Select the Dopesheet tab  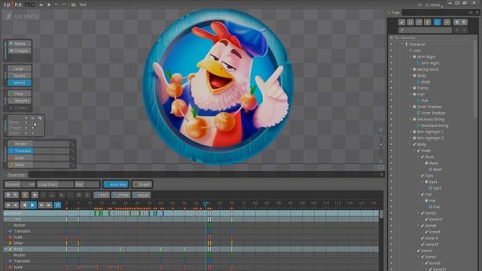tap(17, 175)
